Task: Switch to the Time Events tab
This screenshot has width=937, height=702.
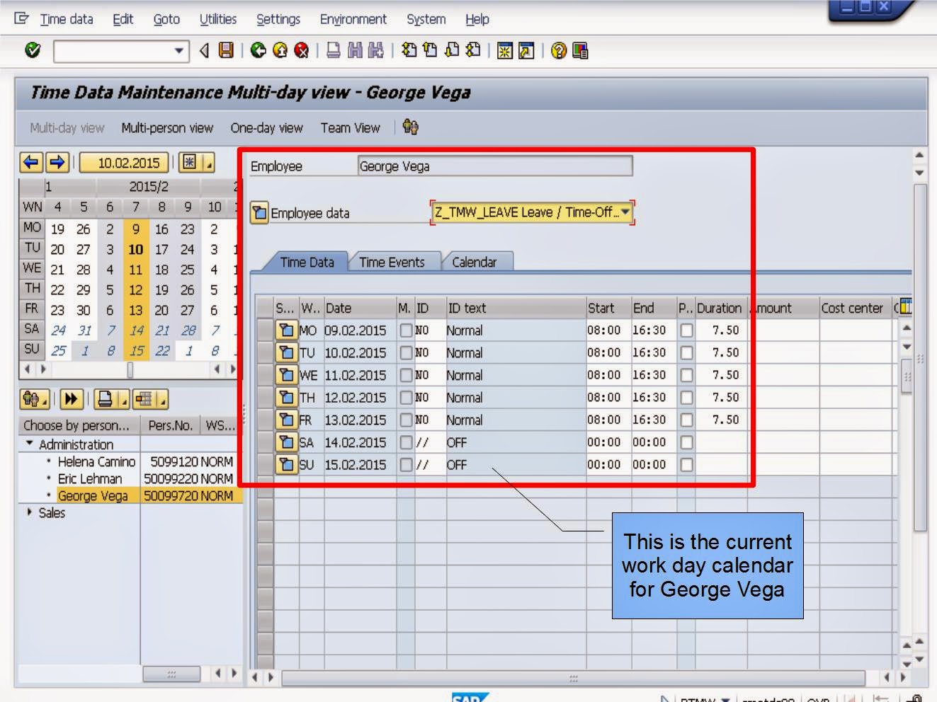Action: click(392, 262)
